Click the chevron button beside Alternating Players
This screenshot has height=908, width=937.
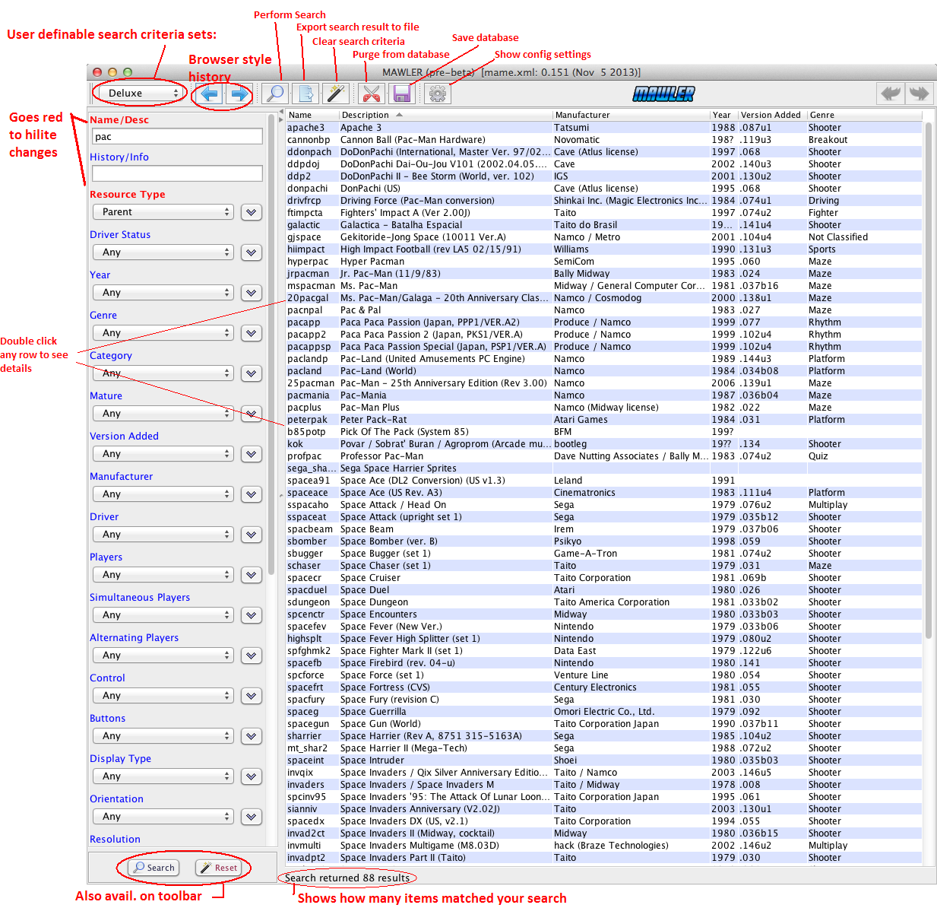[252, 656]
